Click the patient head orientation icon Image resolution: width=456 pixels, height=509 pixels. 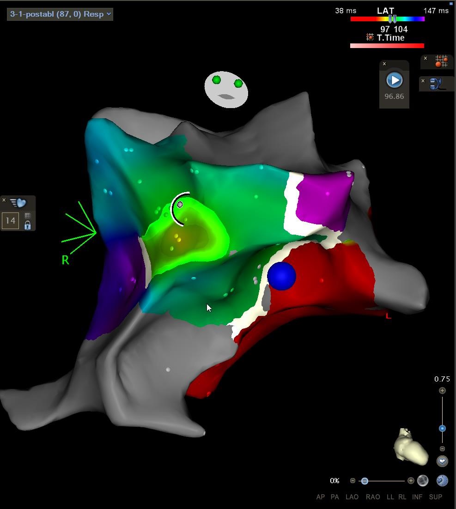coord(226,89)
